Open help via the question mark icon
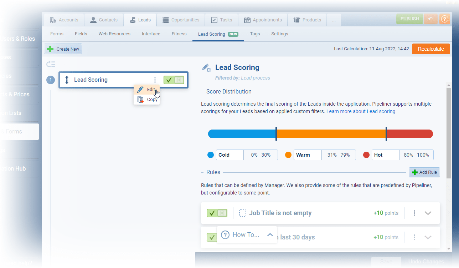The image size is (459, 268). pos(444,19)
